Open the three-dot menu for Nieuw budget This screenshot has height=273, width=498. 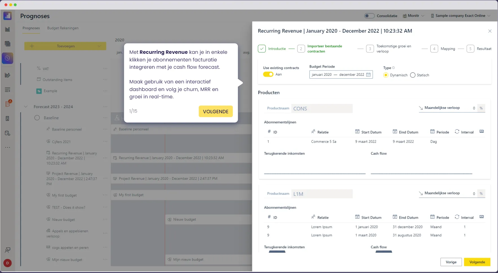pyautogui.click(x=105, y=219)
